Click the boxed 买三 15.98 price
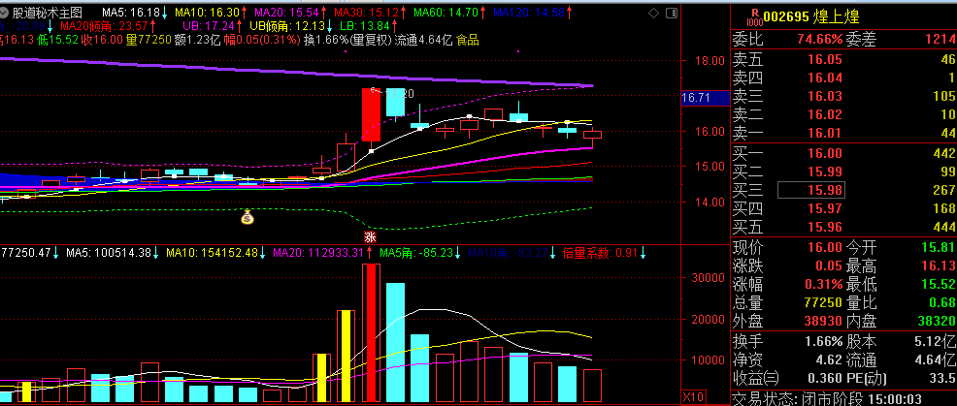957x406 pixels. pyautogui.click(x=811, y=190)
